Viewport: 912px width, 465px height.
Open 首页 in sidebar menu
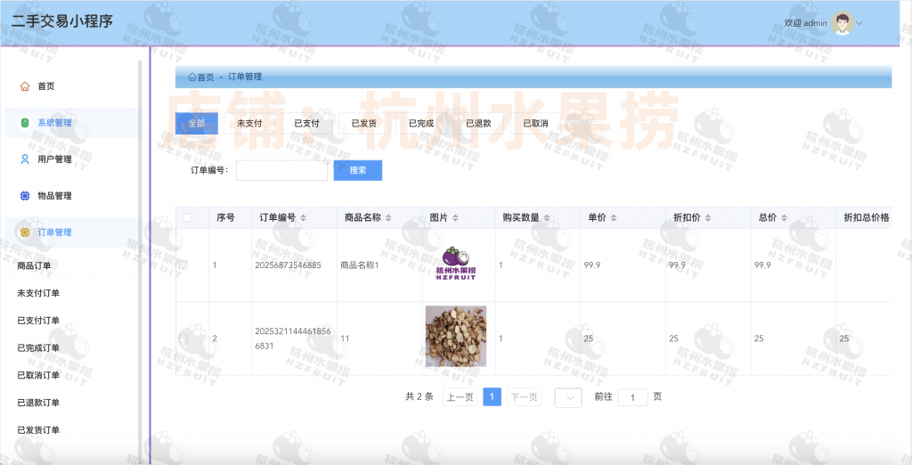coord(73,86)
